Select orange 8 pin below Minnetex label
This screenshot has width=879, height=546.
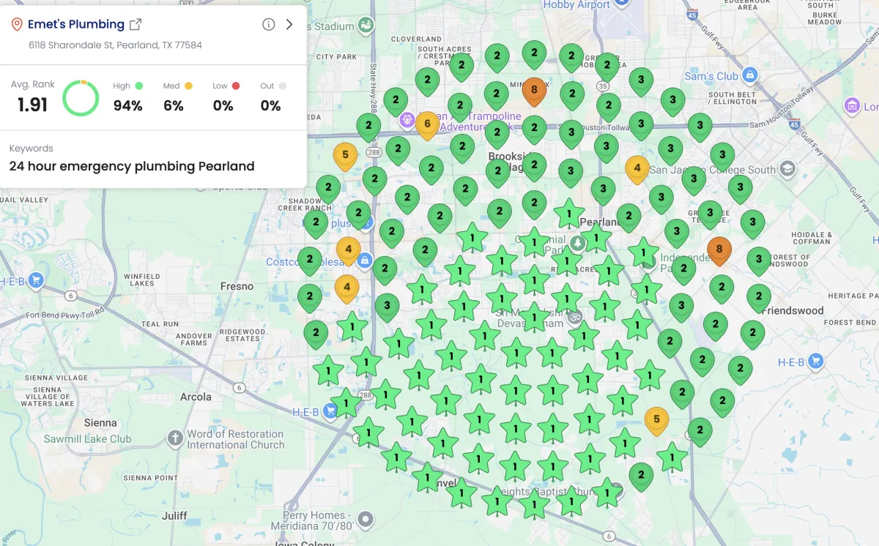pyautogui.click(x=534, y=91)
